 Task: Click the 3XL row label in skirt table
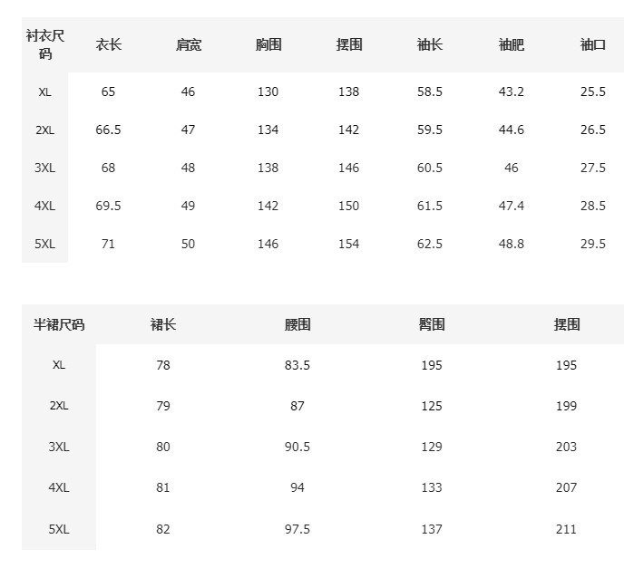[x=59, y=447]
